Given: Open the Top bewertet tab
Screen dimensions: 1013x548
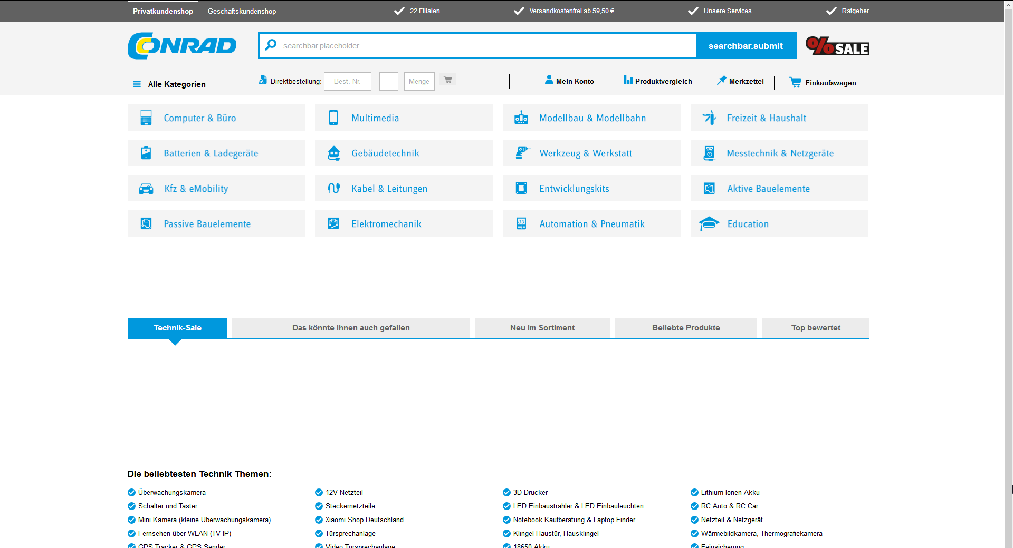Looking at the screenshot, I should point(816,328).
